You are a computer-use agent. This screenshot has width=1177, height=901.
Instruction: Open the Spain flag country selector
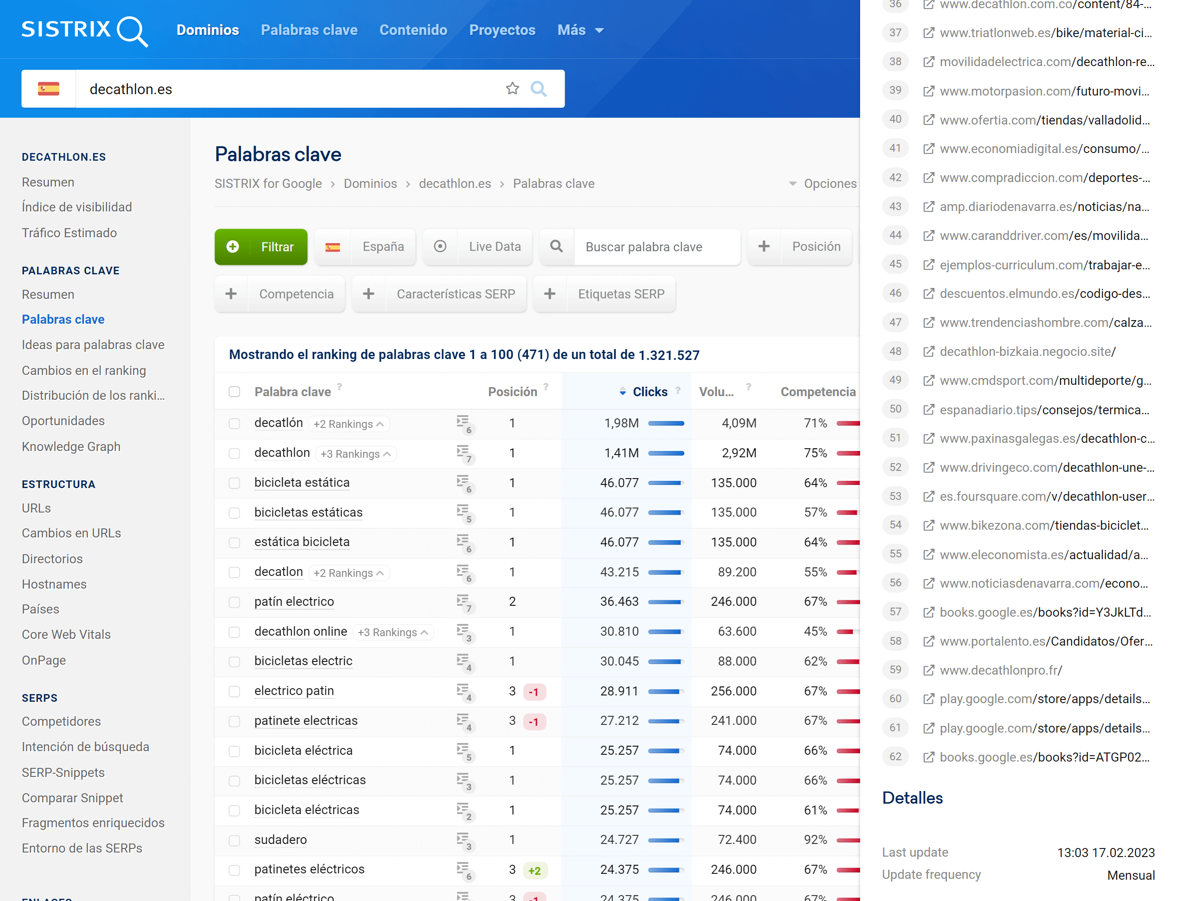pos(48,88)
